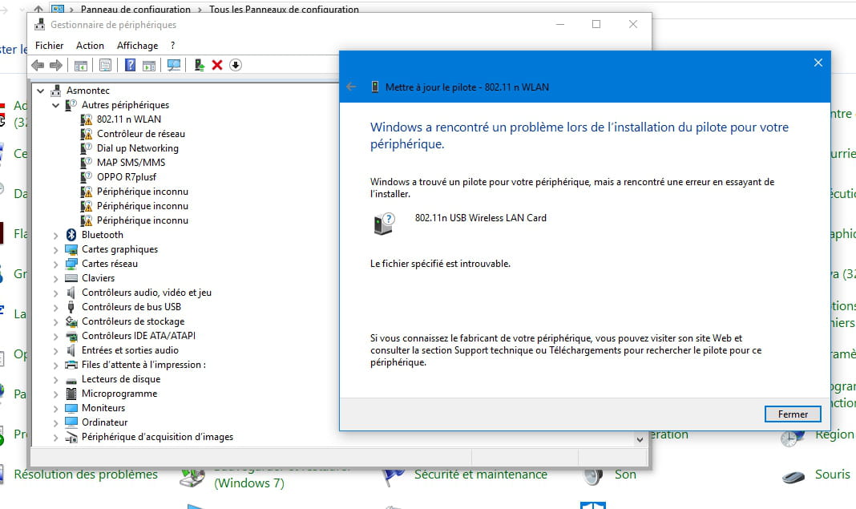
Task: Expand the Cartes graphiques category
Action: [55, 249]
